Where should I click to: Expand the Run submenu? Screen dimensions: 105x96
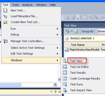click(31, 29)
